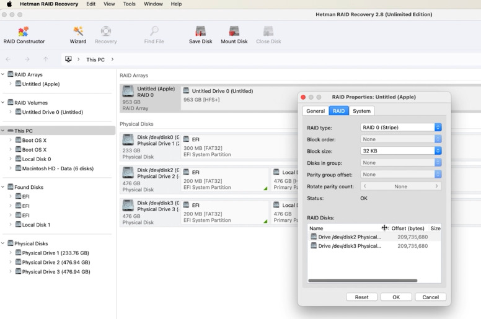The height and width of the screenshot is (319, 481).
Task: Collapse the This PC tree section
Action: click(2, 131)
